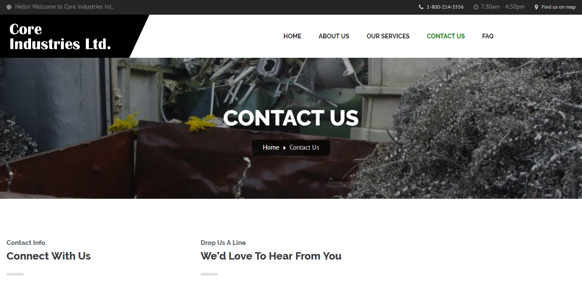This screenshot has width=582, height=282.
Task: Call the 1-800-214-3356 phone number link
Action: [445, 7]
